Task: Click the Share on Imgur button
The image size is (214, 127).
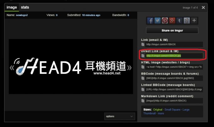Action: [172, 30]
